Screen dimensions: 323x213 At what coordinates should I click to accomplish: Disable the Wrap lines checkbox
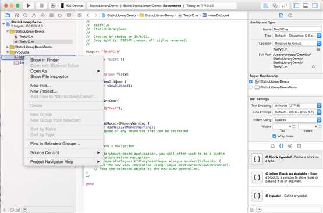pyautogui.click(x=274, y=136)
